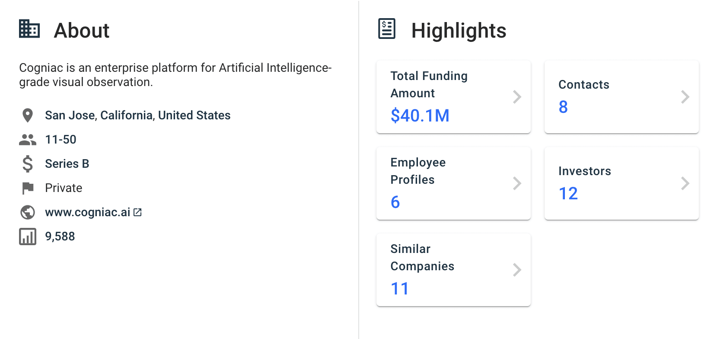Expand the Contacts card chevron
This screenshot has width=714, height=339.
tap(685, 97)
